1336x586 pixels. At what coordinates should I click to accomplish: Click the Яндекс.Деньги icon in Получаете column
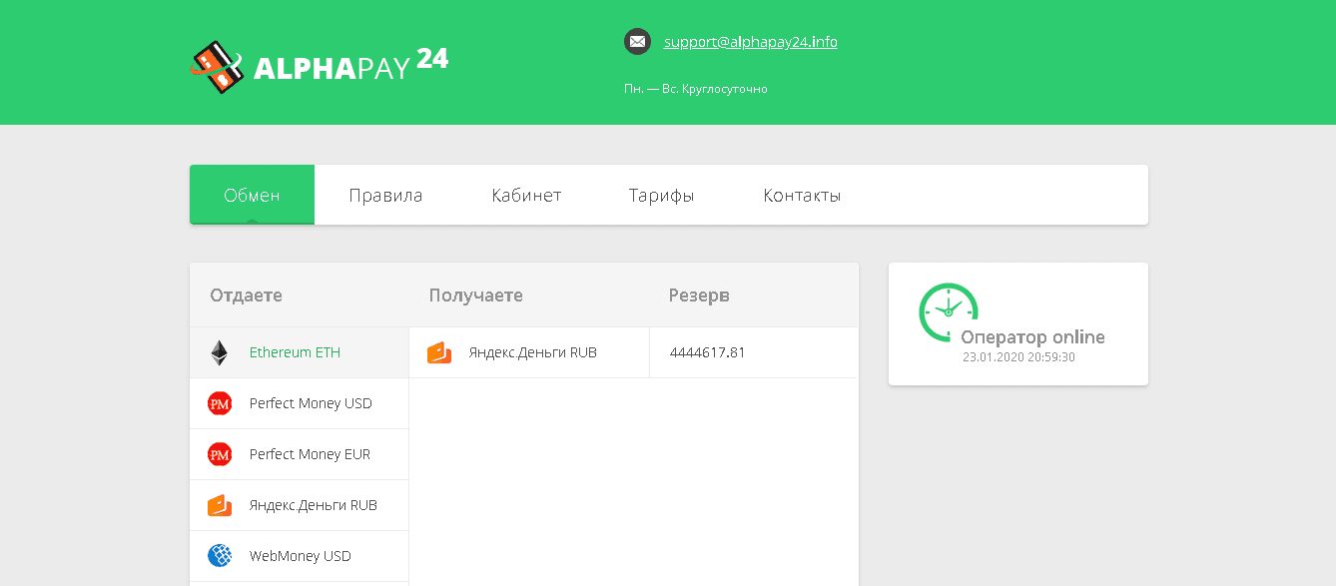coord(439,352)
